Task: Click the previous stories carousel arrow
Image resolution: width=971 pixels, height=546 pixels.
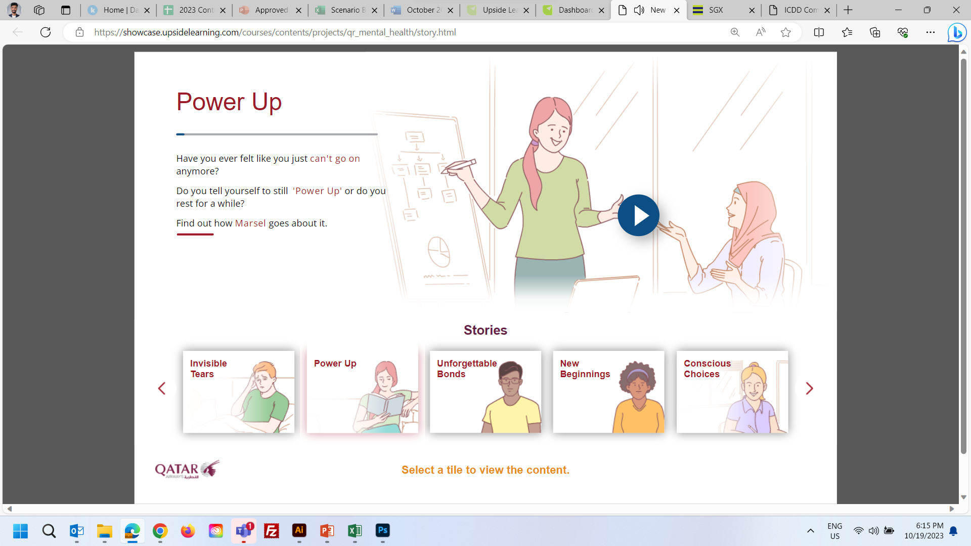Action: pos(162,388)
